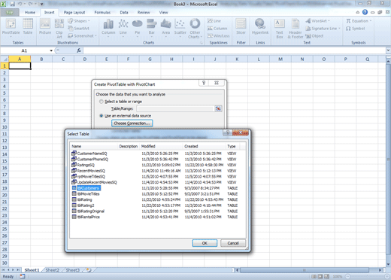Open Clip Art tool

pos(59,29)
